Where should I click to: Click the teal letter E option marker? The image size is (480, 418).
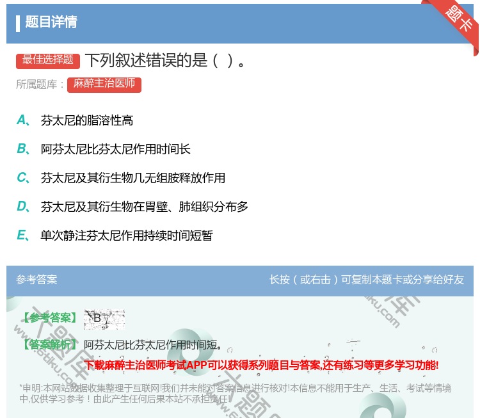click(22, 236)
